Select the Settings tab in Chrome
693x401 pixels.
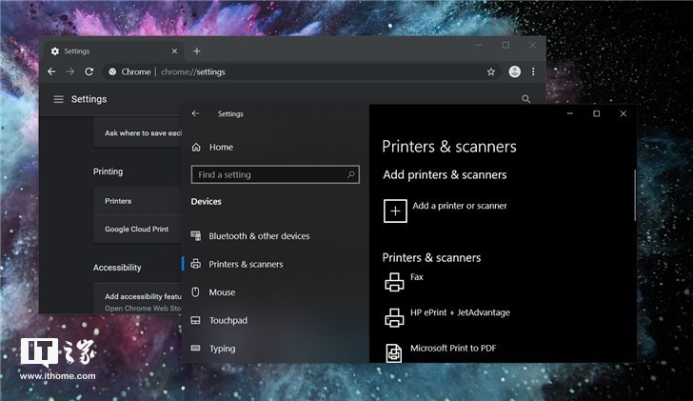pos(114,51)
